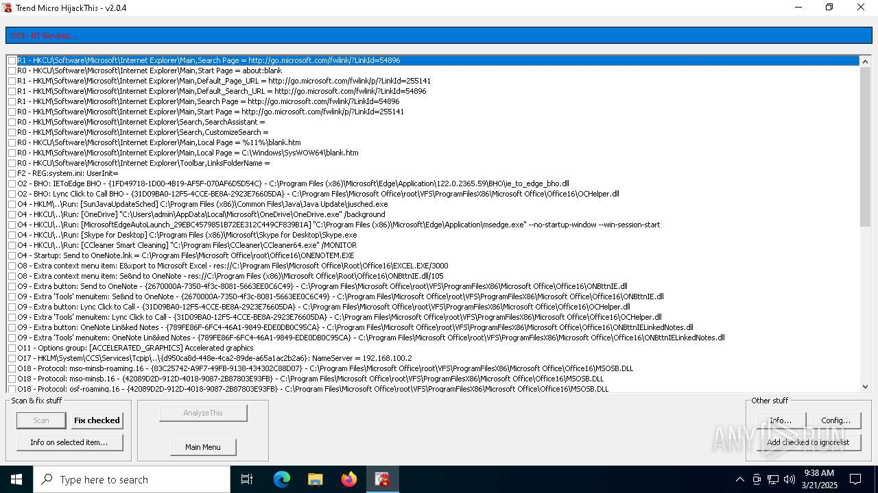Open the volume control in system tray

point(790,479)
